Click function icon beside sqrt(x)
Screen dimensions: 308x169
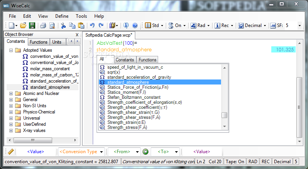102,72
